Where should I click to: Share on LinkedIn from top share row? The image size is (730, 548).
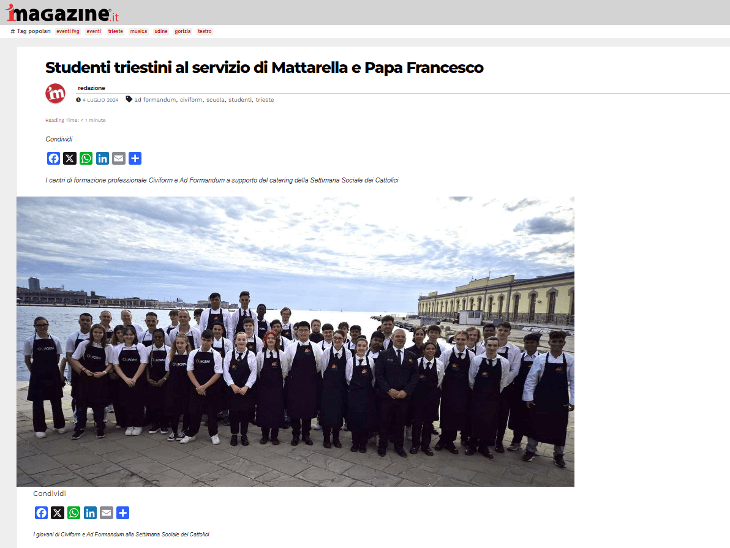(102, 159)
